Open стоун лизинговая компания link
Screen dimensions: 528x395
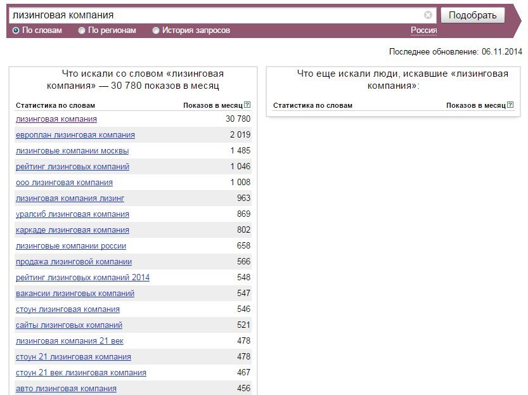(68, 309)
